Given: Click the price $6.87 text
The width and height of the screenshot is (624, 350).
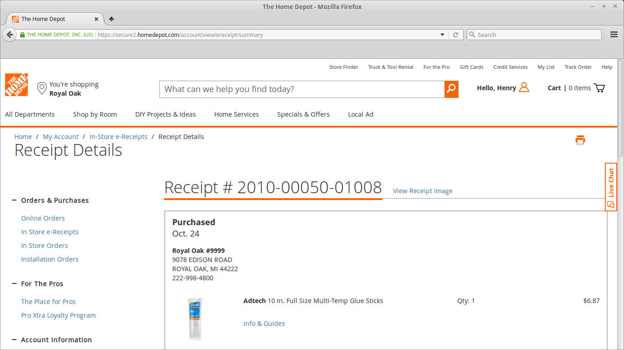Looking at the screenshot, I should coord(592,301).
